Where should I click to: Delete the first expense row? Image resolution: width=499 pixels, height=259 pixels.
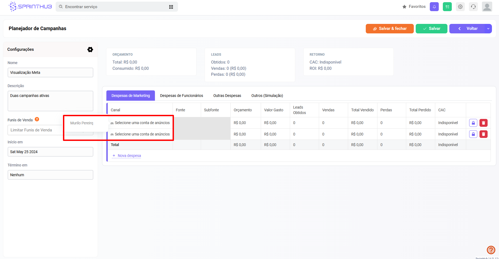[483, 123]
